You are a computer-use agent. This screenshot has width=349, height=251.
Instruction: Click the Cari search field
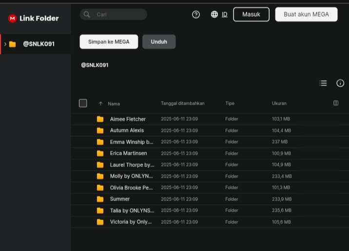(114, 15)
